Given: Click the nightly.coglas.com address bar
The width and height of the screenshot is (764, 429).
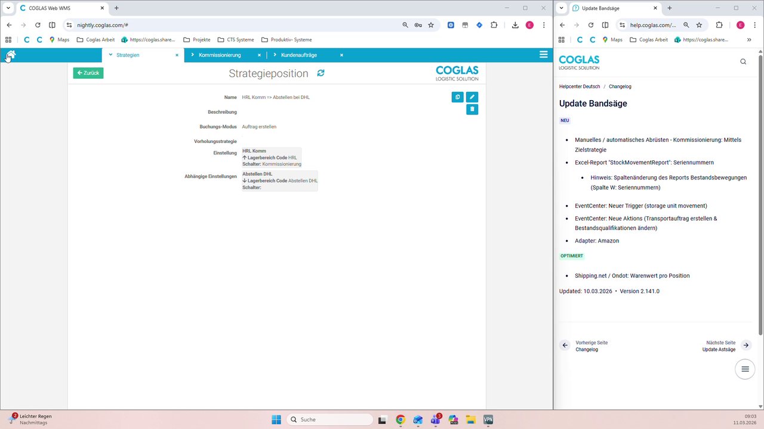Looking at the screenshot, I should (233, 25).
